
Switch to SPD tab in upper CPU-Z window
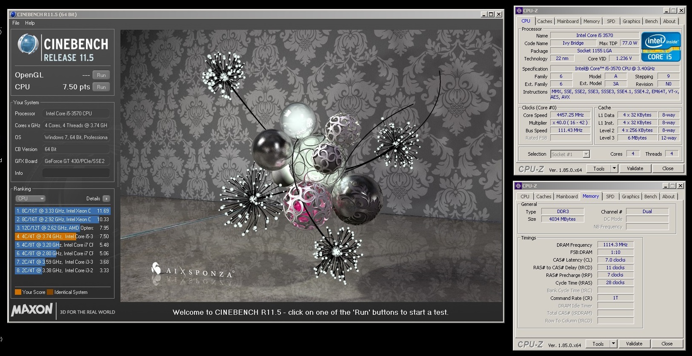pos(611,21)
